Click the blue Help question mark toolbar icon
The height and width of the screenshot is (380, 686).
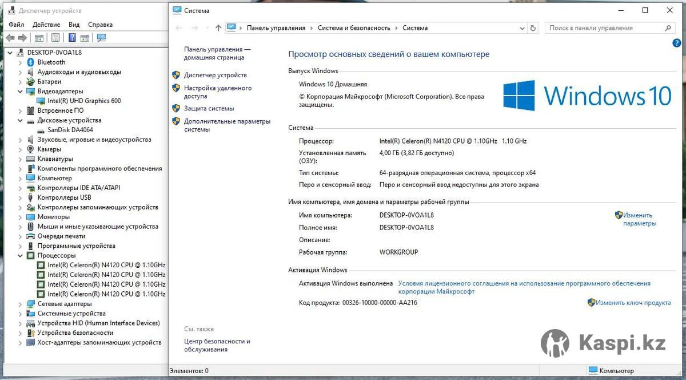pyautogui.click(x=72, y=38)
